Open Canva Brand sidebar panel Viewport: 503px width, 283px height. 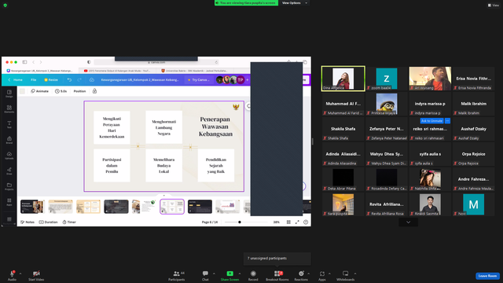coord(9,140)
